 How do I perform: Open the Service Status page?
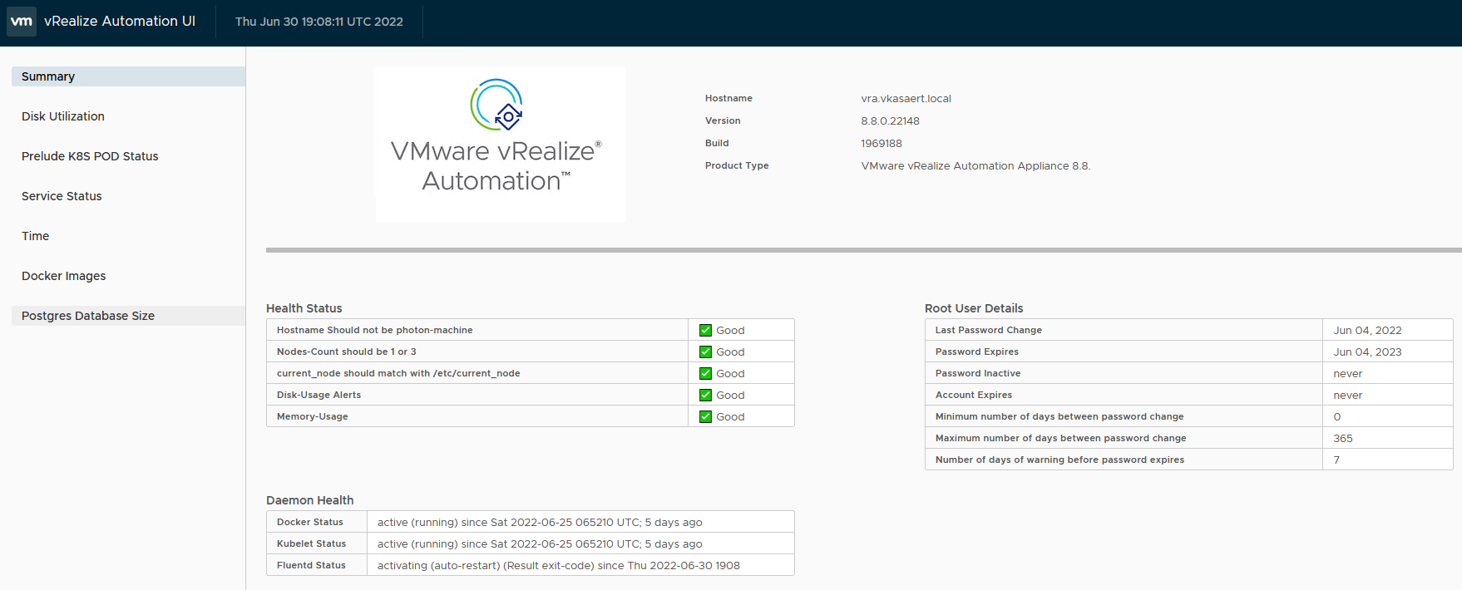[x=62, y=196]
